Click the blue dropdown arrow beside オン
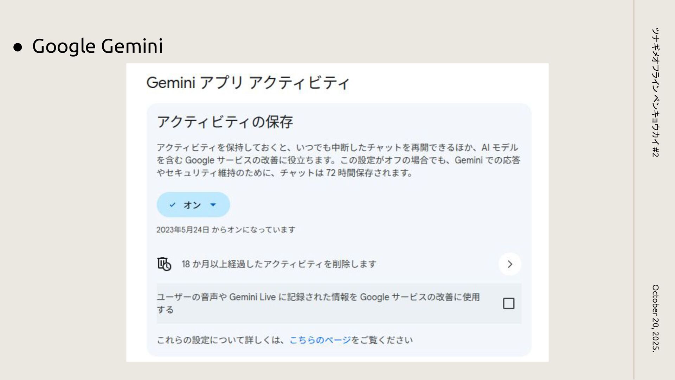Image resolution: width=675 pixels, height=380 pixels. [x=213, y=204]
